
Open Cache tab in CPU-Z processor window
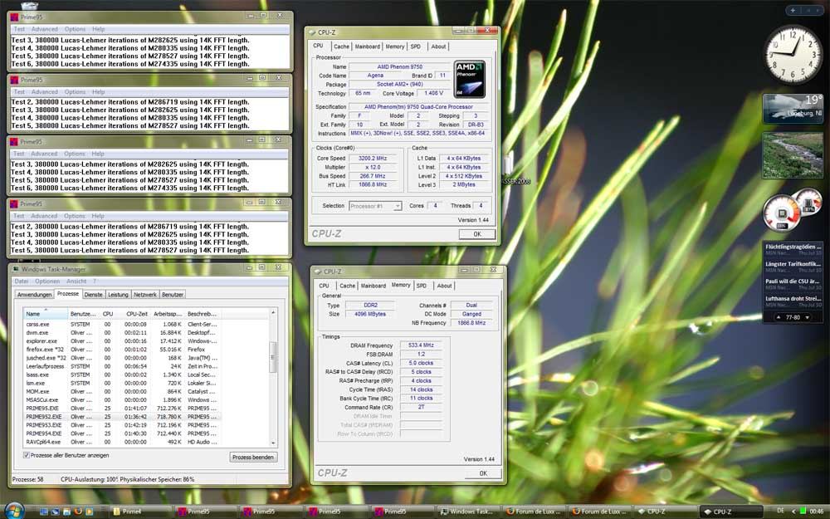coord(341,47)
